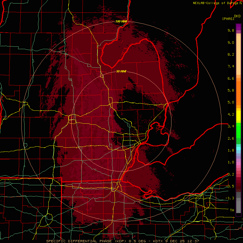Click the 4.2 value on the color scale
This screenshot has width=243, height=243.
point(231,114)
